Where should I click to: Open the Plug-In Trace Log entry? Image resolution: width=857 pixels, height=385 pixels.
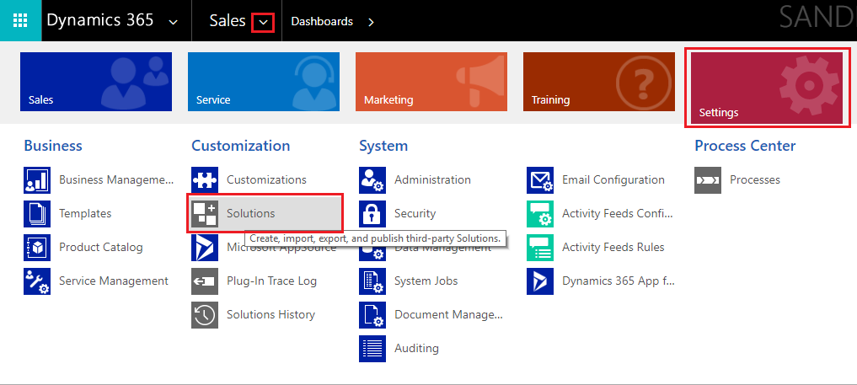(x=271, y=281)
